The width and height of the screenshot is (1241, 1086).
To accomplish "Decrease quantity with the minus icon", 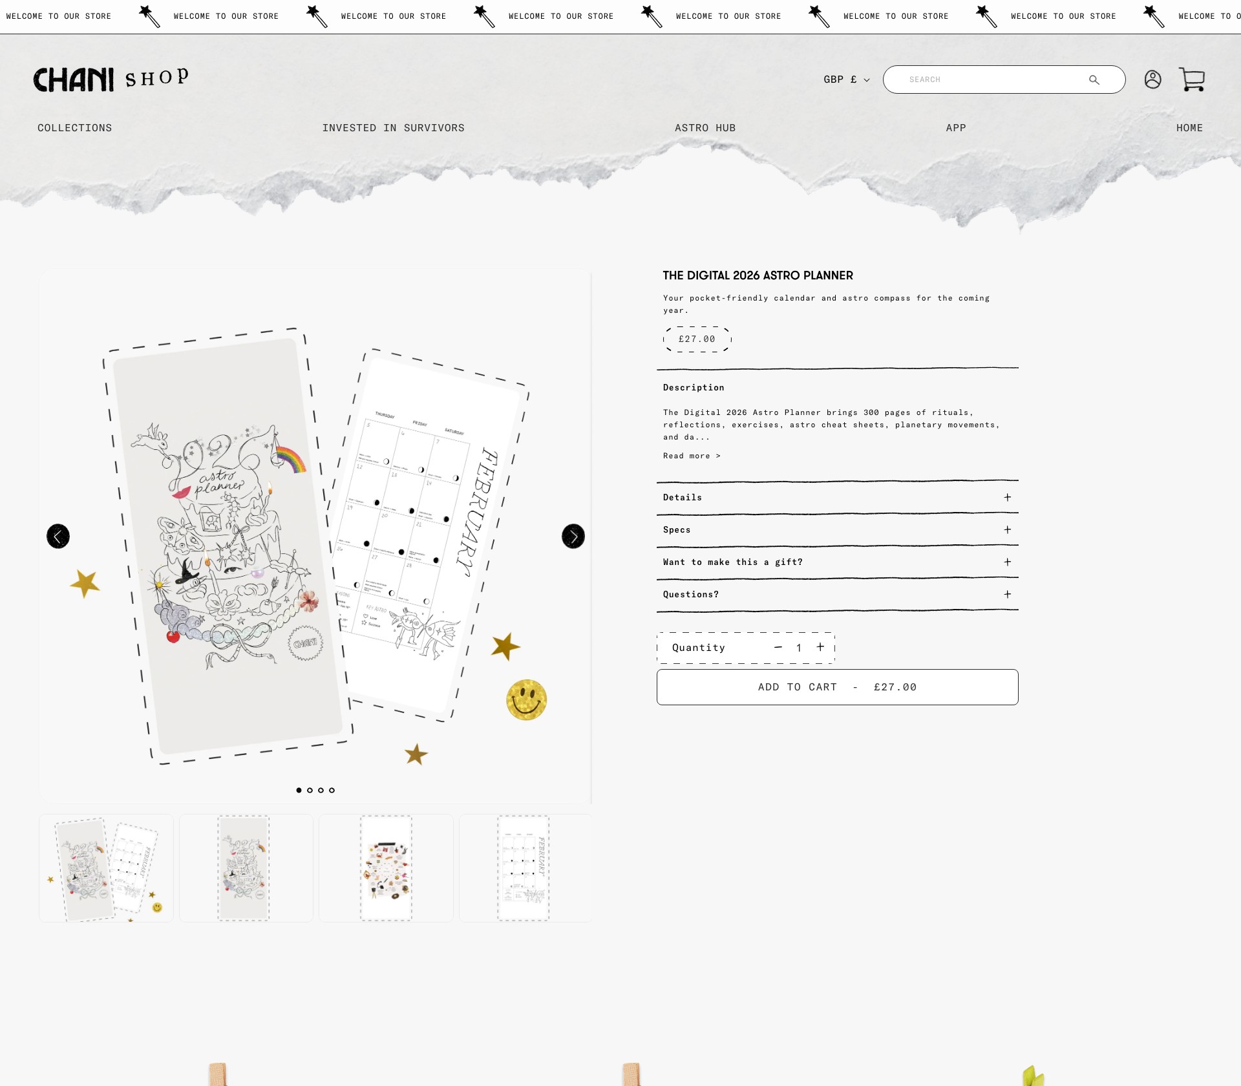I will pos(778,647).
